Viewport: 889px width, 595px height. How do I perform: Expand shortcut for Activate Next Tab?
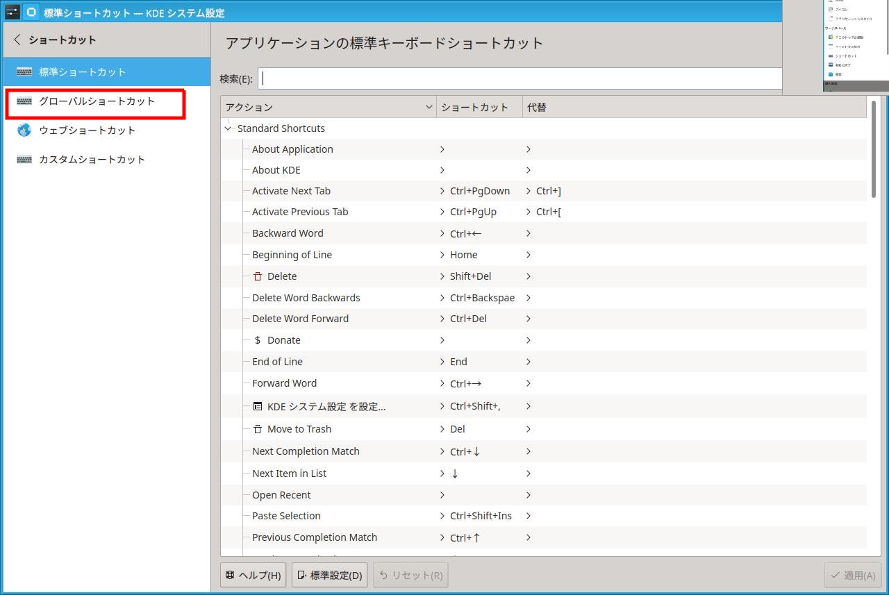[442, 191]
